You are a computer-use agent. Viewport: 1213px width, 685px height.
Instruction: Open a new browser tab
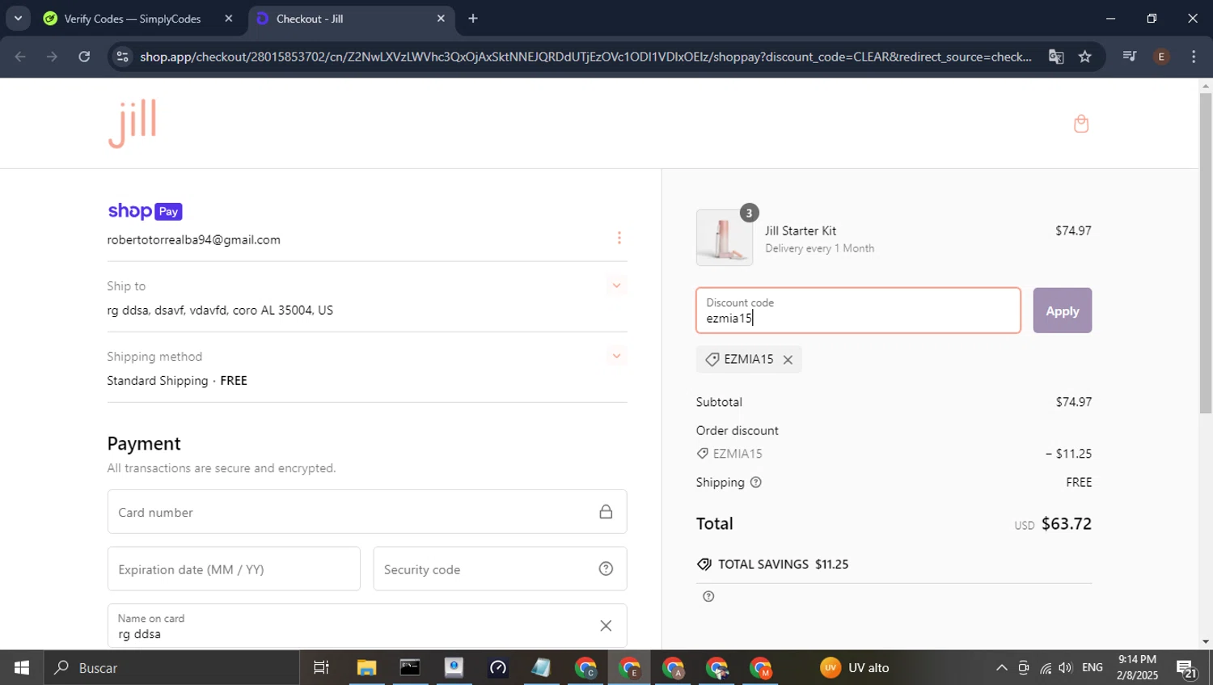473,19
